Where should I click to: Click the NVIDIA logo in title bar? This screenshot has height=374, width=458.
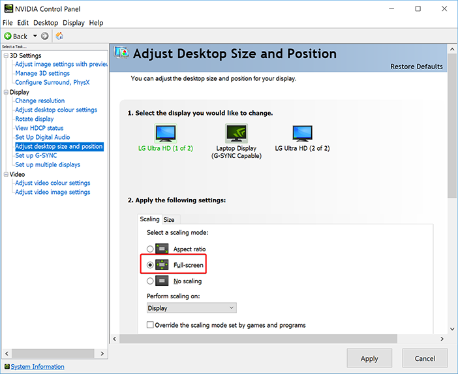coord(8,8)
